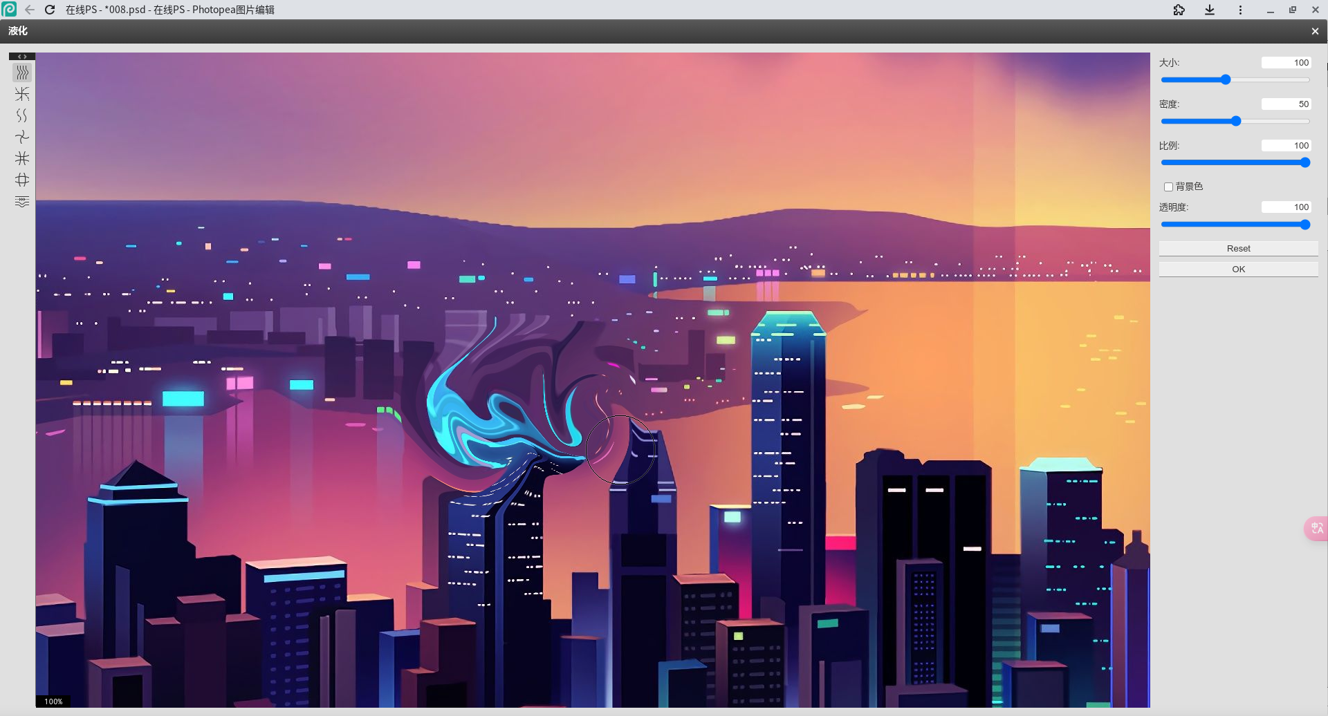Click the 密度 label
Image resolution: width=1328 pixels, height=716 pixels.
1169,104
